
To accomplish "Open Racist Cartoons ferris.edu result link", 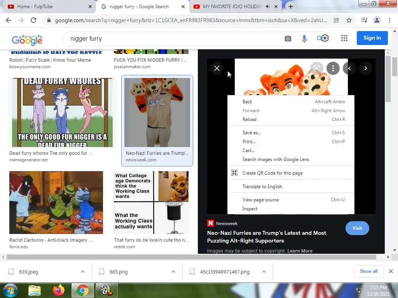I will tap(51, 240).
